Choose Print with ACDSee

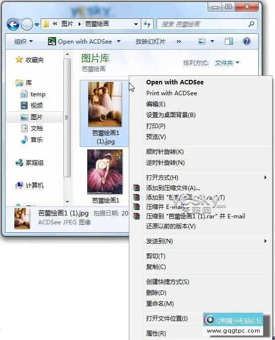click(172, 93)
